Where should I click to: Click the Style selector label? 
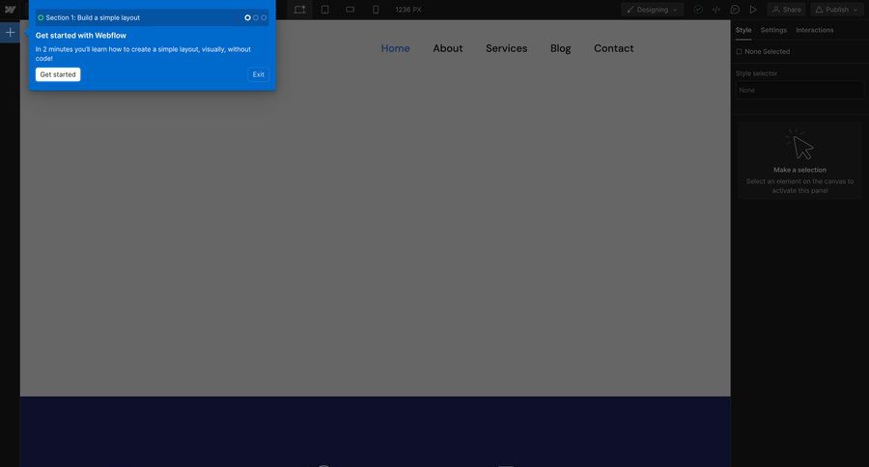(756, 73)
